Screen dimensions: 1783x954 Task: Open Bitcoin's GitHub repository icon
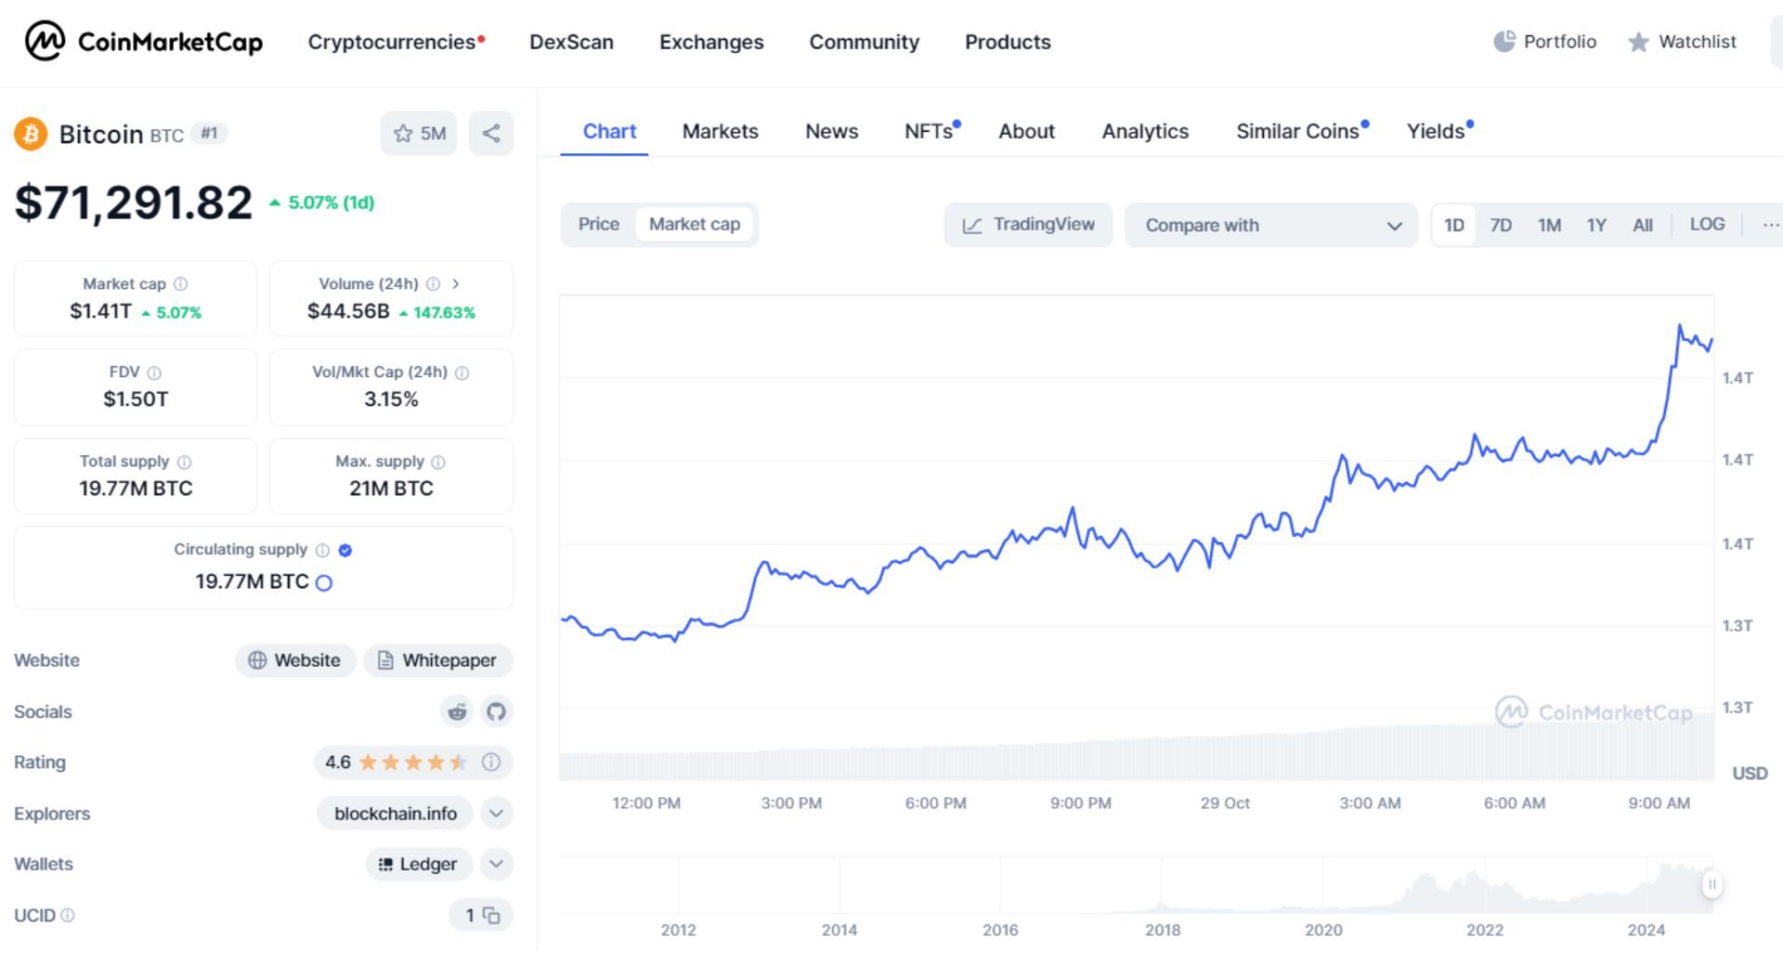tap(497, 712)
